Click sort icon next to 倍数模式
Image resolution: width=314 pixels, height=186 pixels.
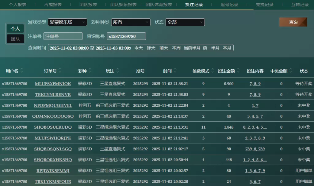(212, 71)
